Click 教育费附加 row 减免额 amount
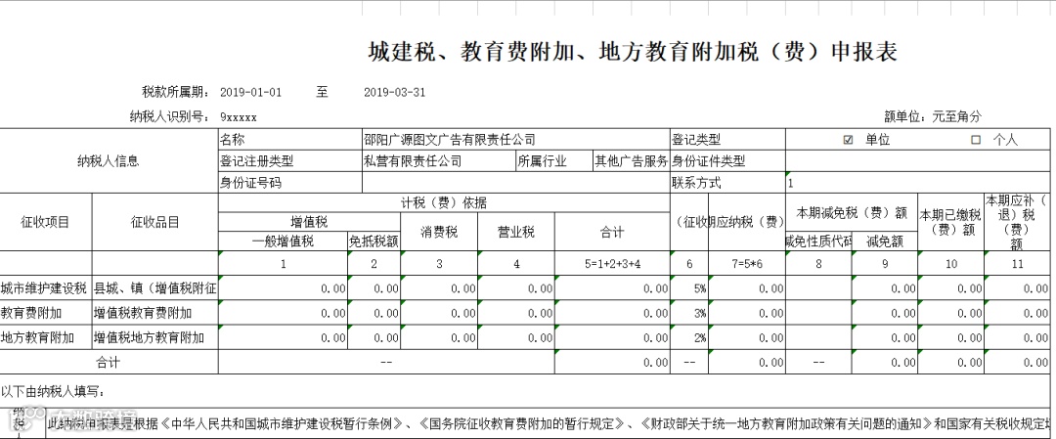Screen dimensions: 1056x439 (884, 313)
